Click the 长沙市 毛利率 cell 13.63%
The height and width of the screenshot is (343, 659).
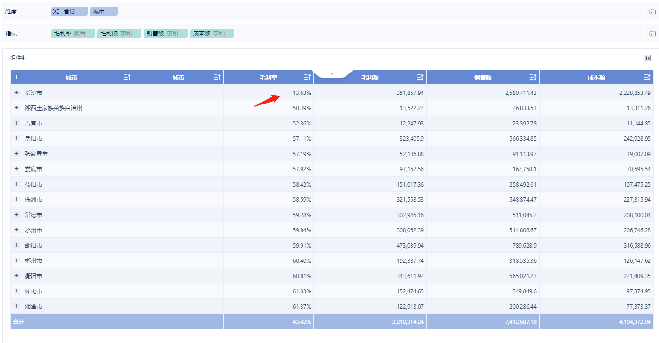302,93
